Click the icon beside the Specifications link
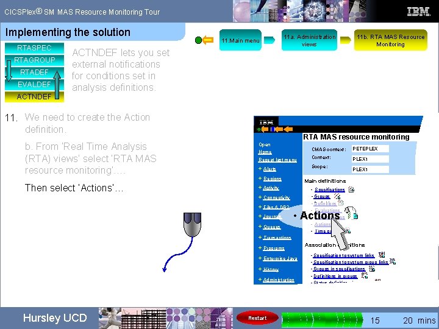Image resolution: width=439 pixels, height=329 pixels. [x=351, y=189]
